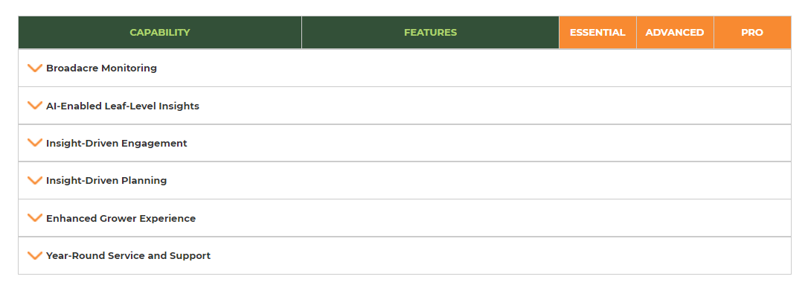
Task: Open the Insight-Driven Engagement section title
Action: tap(117, 143)
